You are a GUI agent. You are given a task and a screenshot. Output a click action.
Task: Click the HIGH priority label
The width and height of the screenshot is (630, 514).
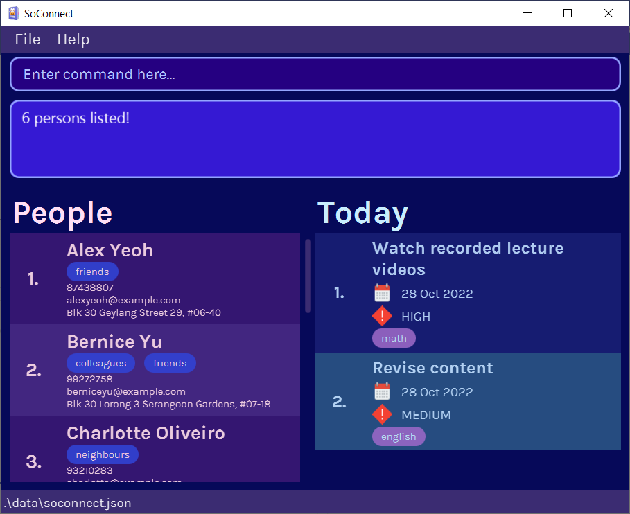pos(416,317)
